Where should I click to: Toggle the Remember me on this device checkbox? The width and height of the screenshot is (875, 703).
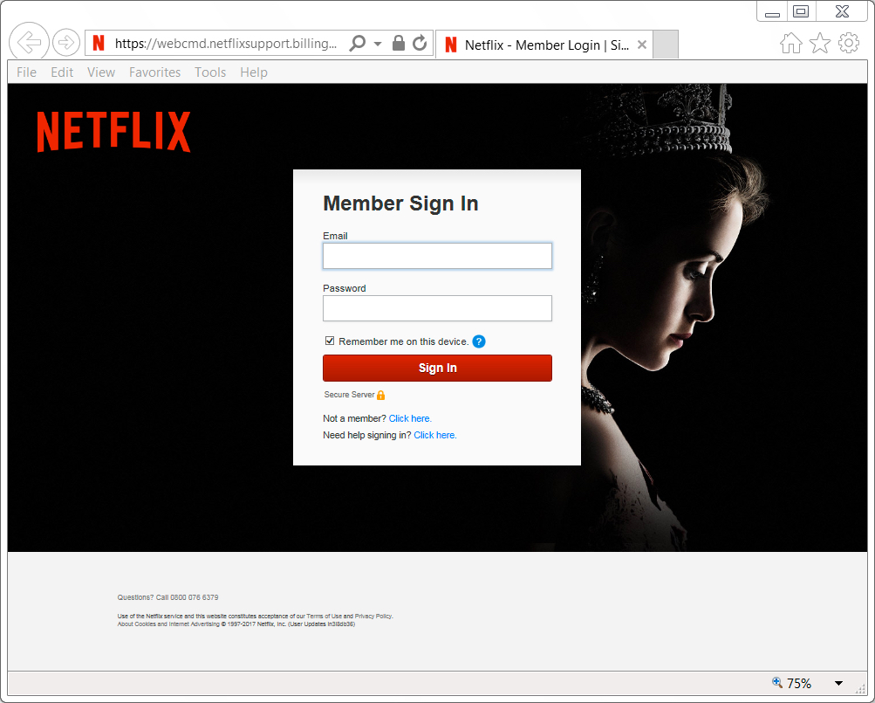click(330, 341)
